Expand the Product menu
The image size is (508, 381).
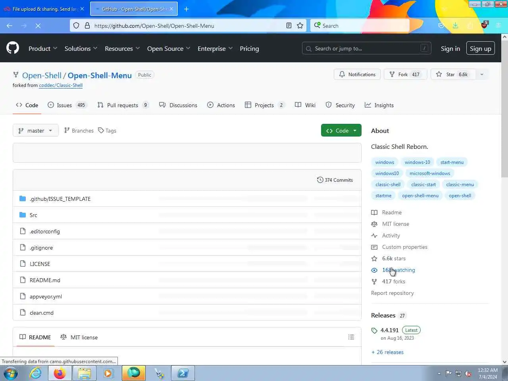pos(43,48)
